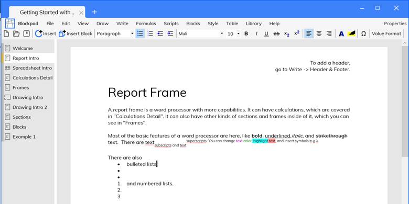Screen dimensions: 409x204
Task: Open the Style menu
Action: [x=213, y=24]
